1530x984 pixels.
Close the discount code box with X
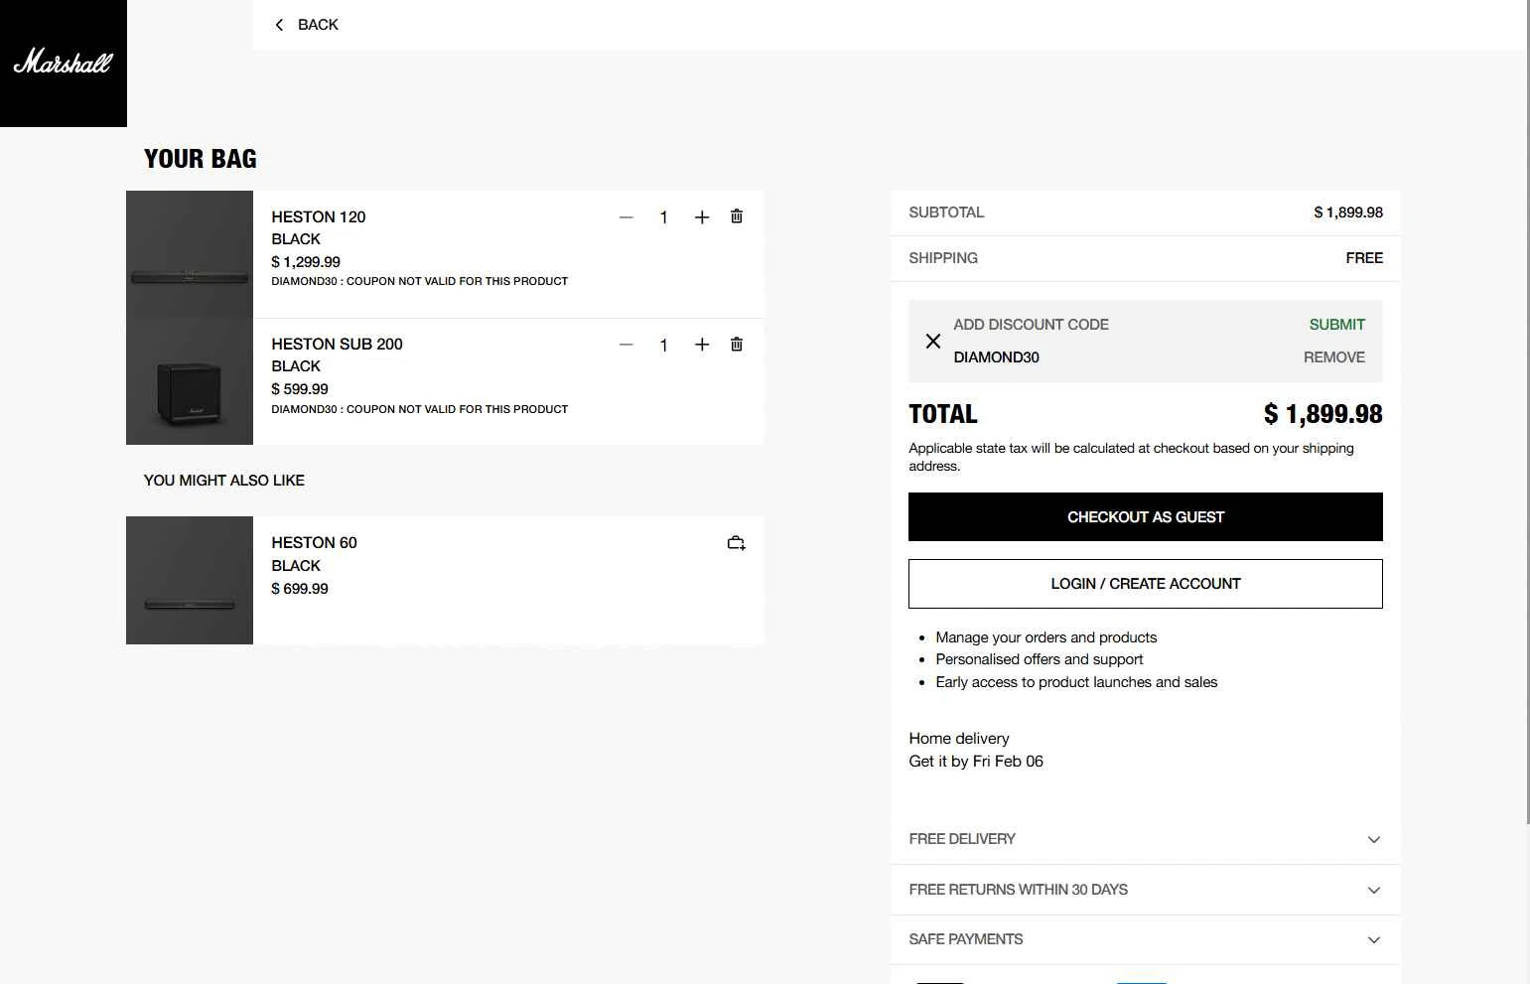coord(933,341)
